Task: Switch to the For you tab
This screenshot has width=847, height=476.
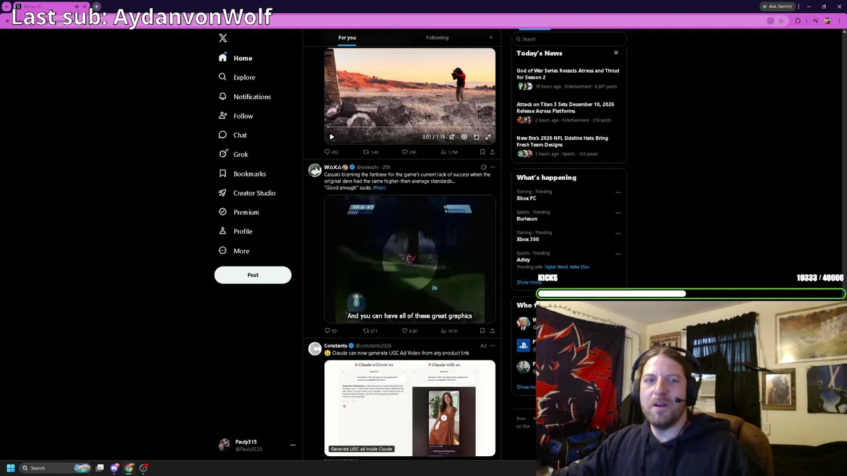Action: (347, 38)
